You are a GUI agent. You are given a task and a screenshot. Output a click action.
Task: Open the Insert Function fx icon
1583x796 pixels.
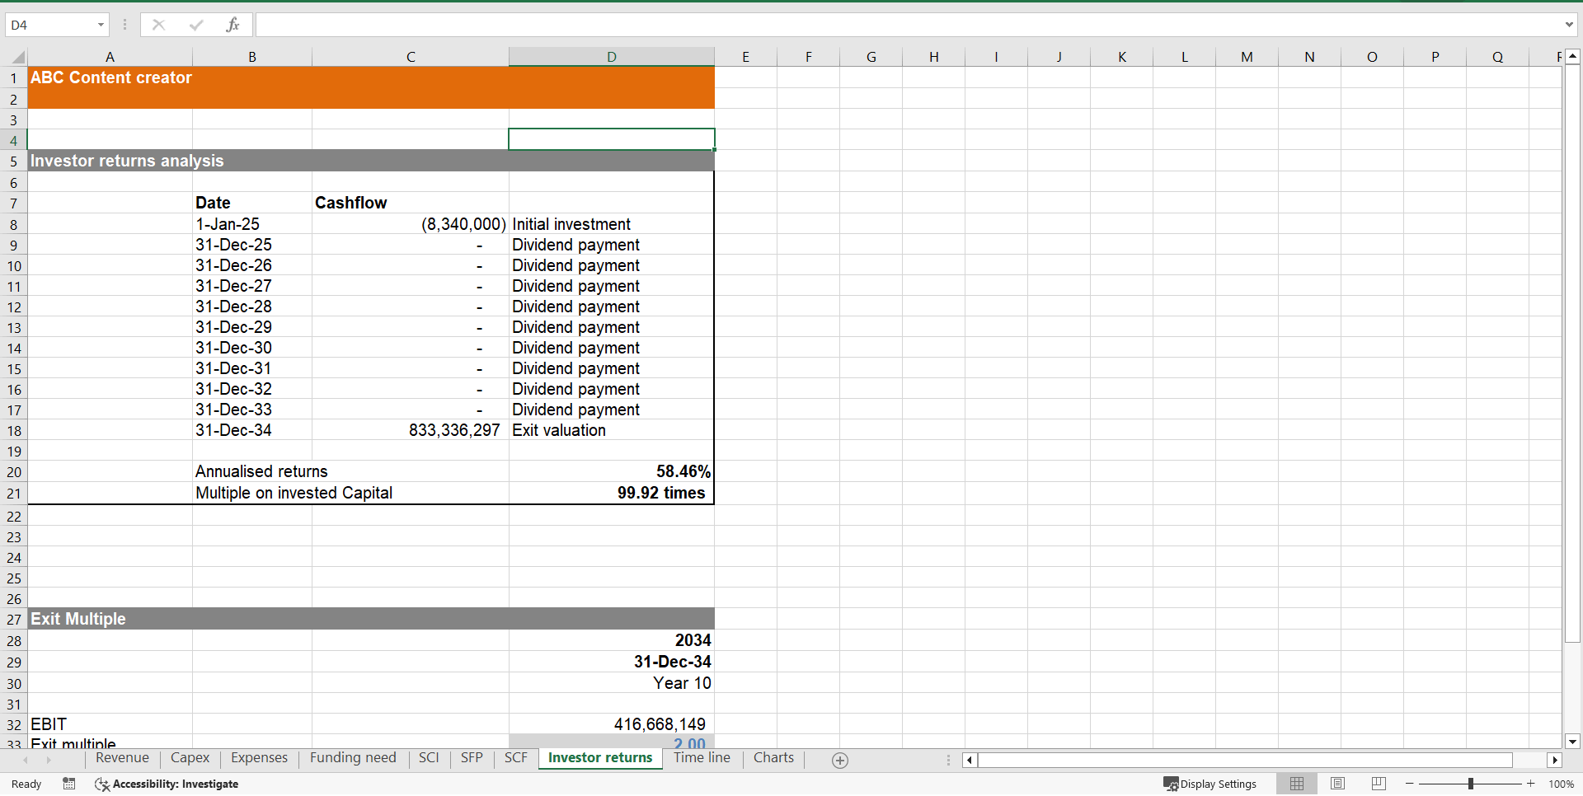coord(233,25)
